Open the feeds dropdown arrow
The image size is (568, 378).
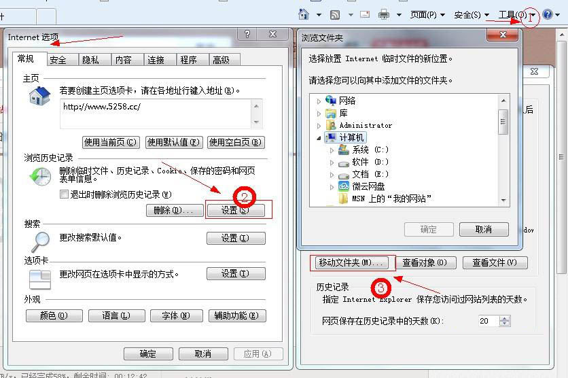[x=351, y=15]
